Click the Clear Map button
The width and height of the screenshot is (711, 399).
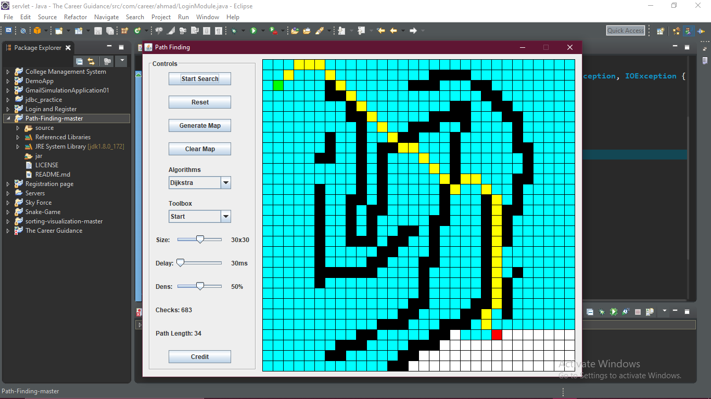coord(200,149)
